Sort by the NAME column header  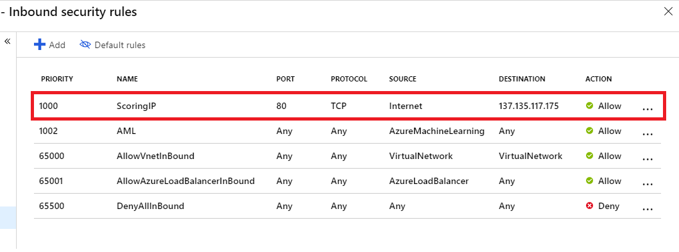pos(127,80)
